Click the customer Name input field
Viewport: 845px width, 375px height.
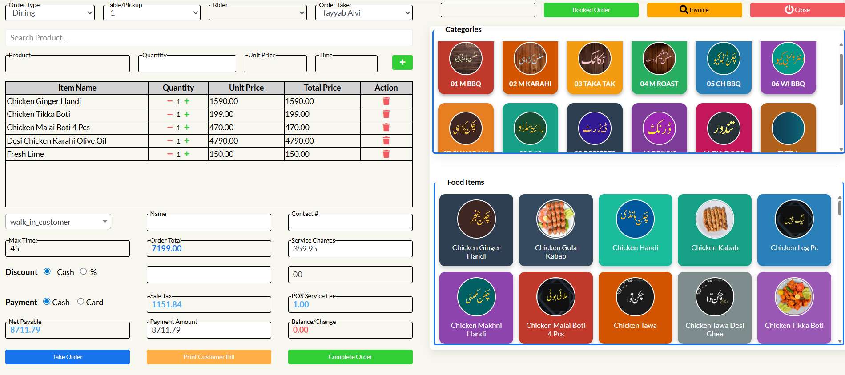(x=209, y=223)
